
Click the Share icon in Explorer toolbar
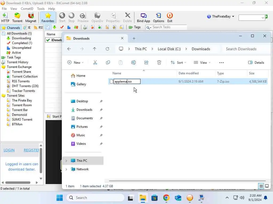146,63
